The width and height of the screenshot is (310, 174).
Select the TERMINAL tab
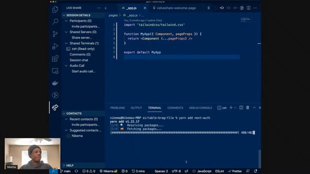pyautogui.click(x=155, y=108)
